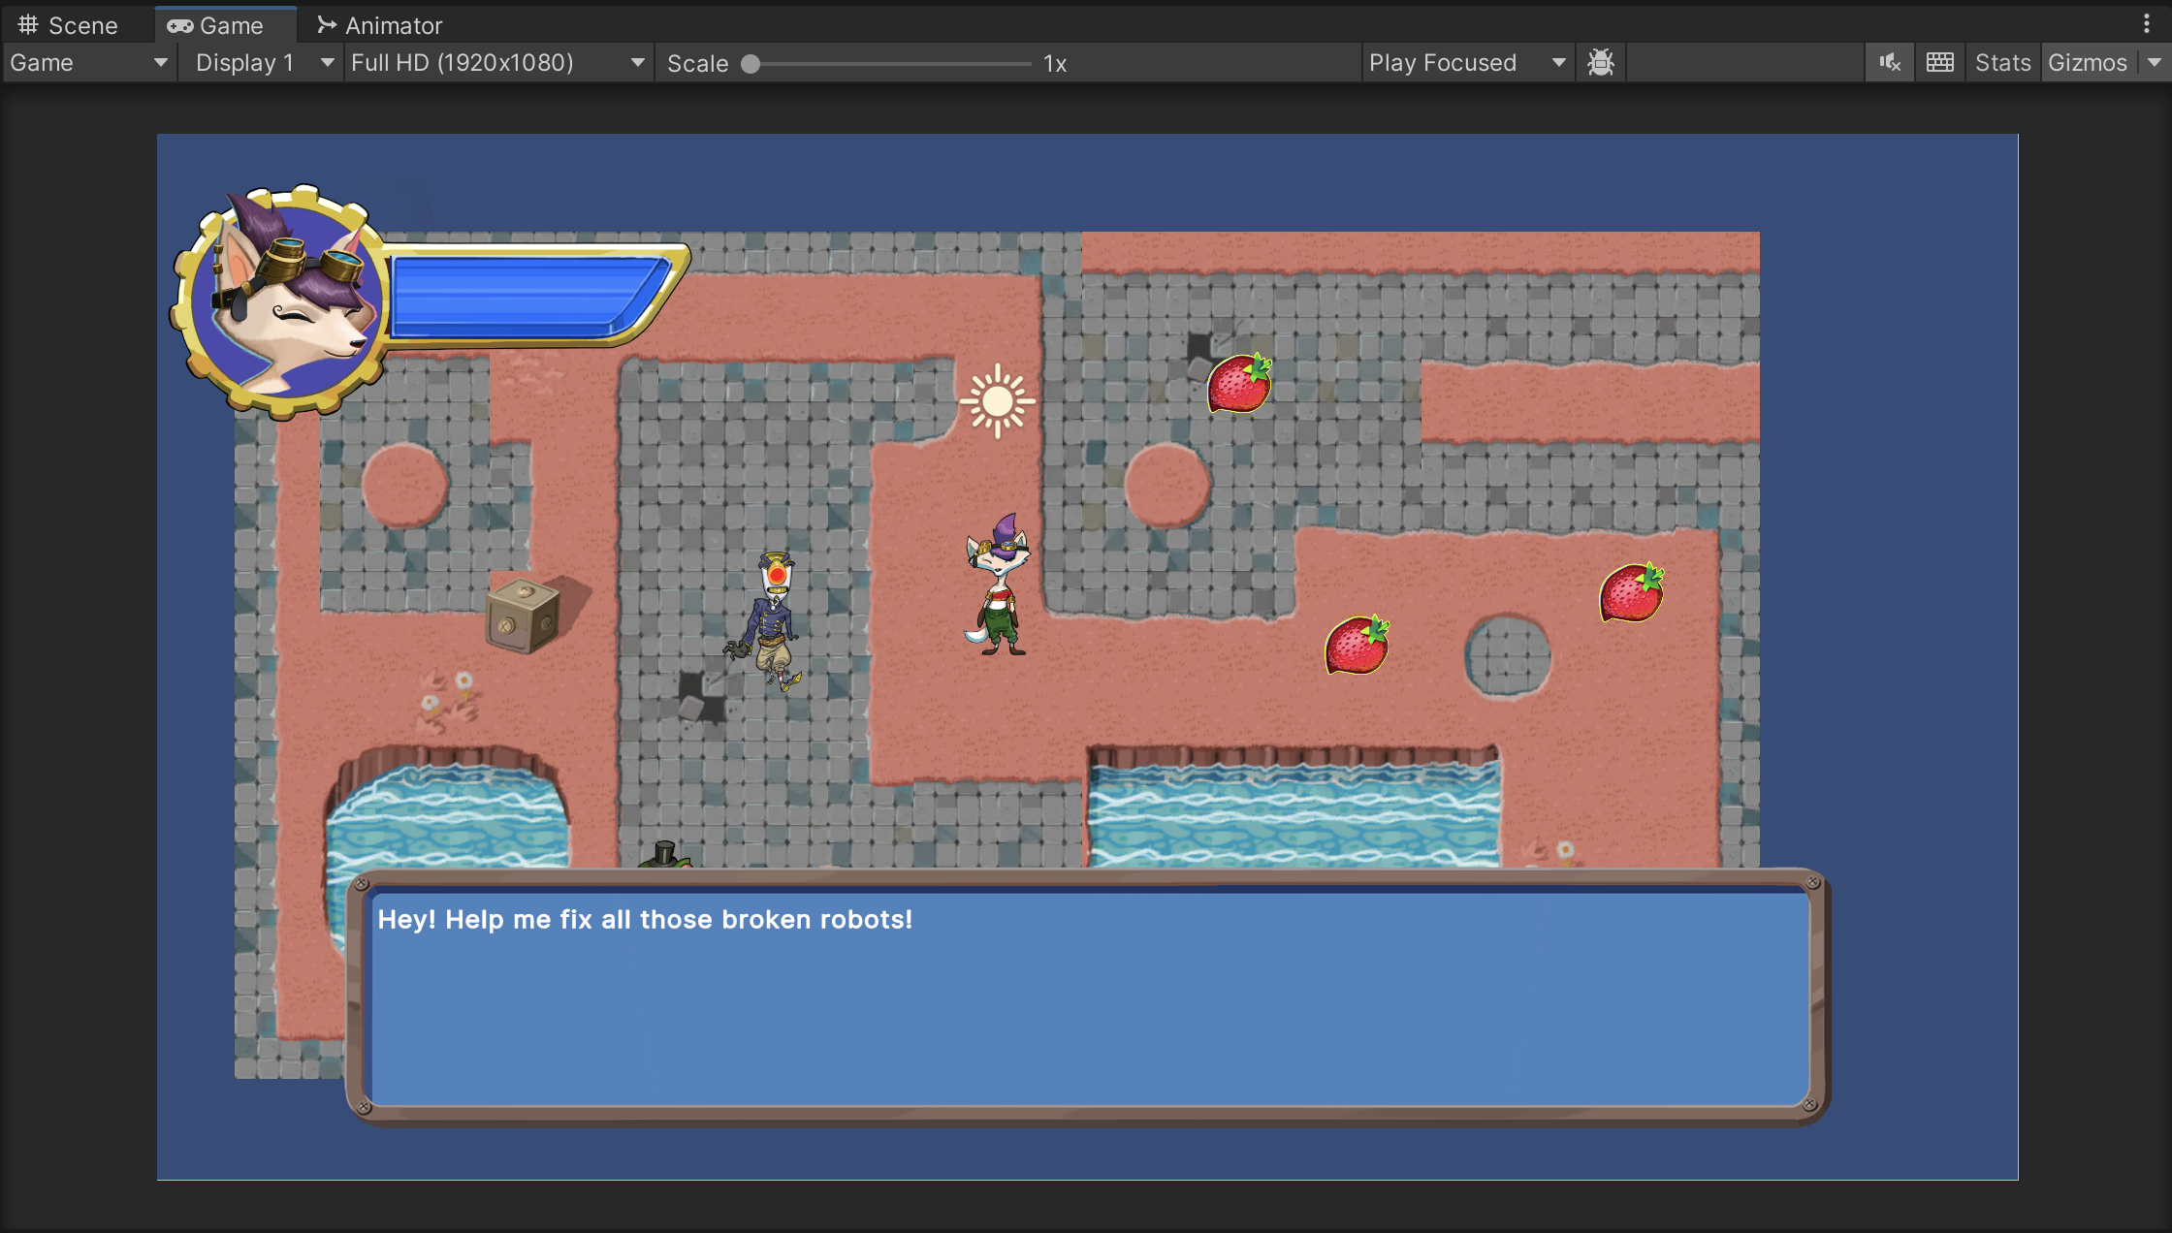Click the dialogue box with robot text

coord(1088,996)
